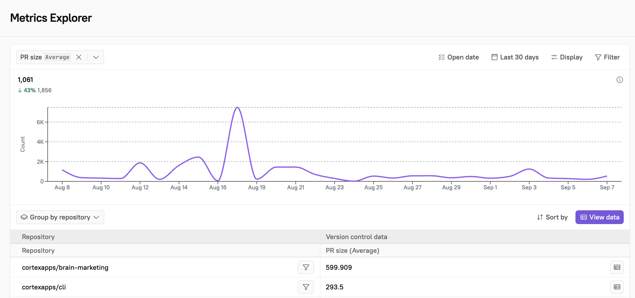Open the data table icon on the cli row

click(x=617, y=287)
